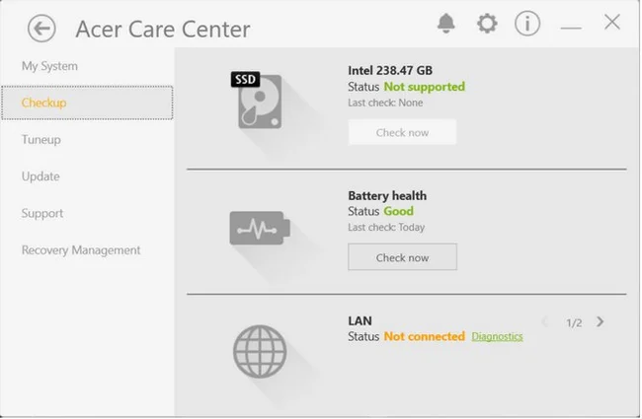The width and height of the screenshot is (642, 419).
Task: Click the information icon
Action: pos(527,24)
